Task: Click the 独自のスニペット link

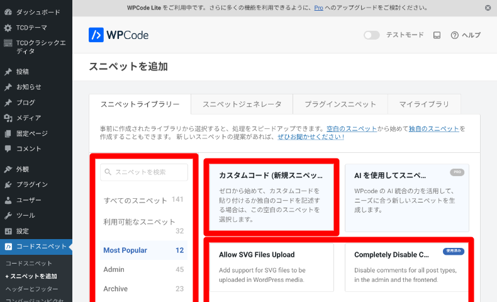Action: point(434,128)
